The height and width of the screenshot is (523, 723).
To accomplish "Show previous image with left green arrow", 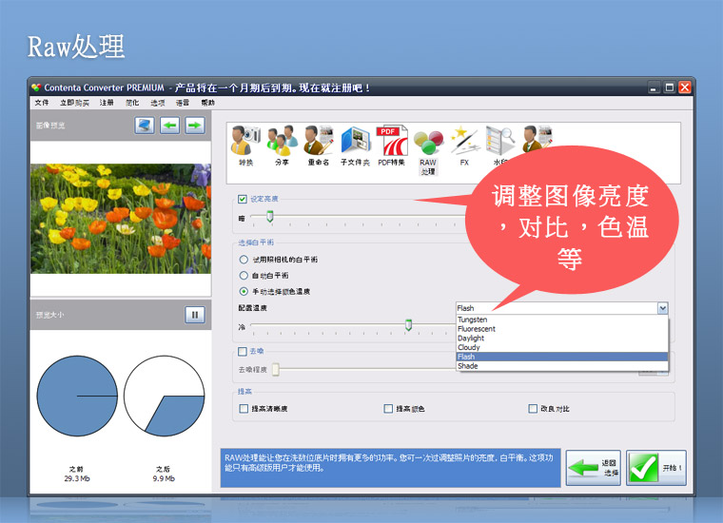I will pos(170,126).
